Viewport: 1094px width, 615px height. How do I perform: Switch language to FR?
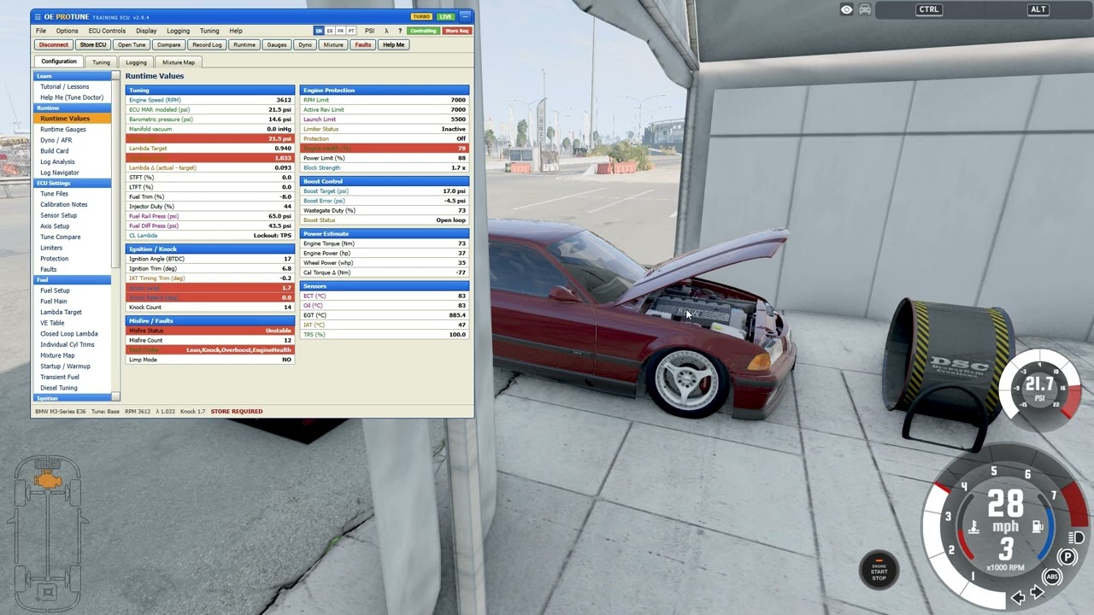pyautogui.click(x=341, y=31)
